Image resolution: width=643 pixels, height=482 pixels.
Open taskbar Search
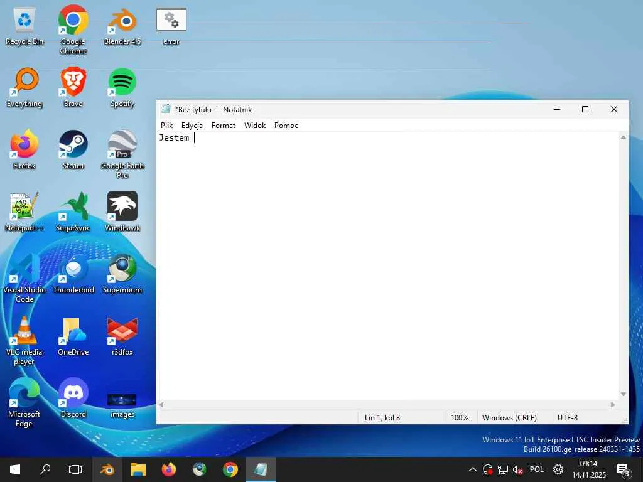pos(45,469)
